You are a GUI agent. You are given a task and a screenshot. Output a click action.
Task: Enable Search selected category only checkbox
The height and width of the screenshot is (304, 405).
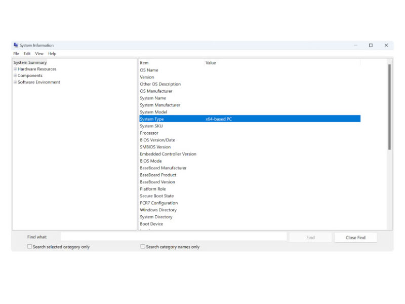coord(30,246)
